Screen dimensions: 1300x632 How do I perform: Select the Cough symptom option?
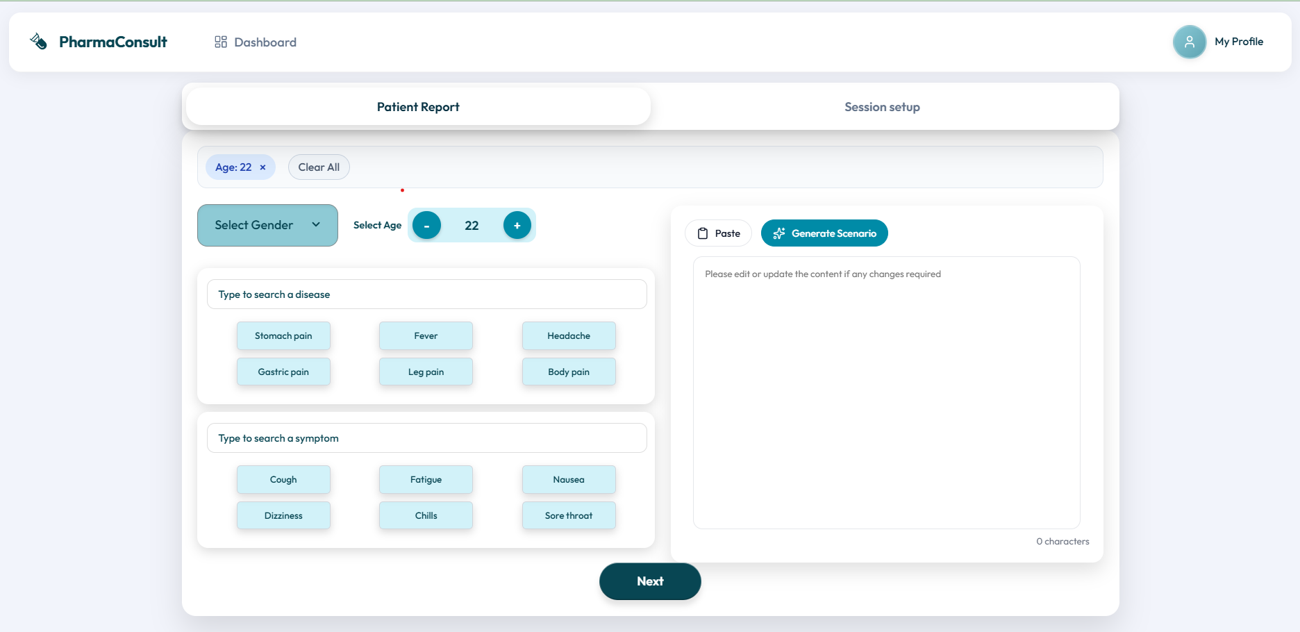[283, 479]
